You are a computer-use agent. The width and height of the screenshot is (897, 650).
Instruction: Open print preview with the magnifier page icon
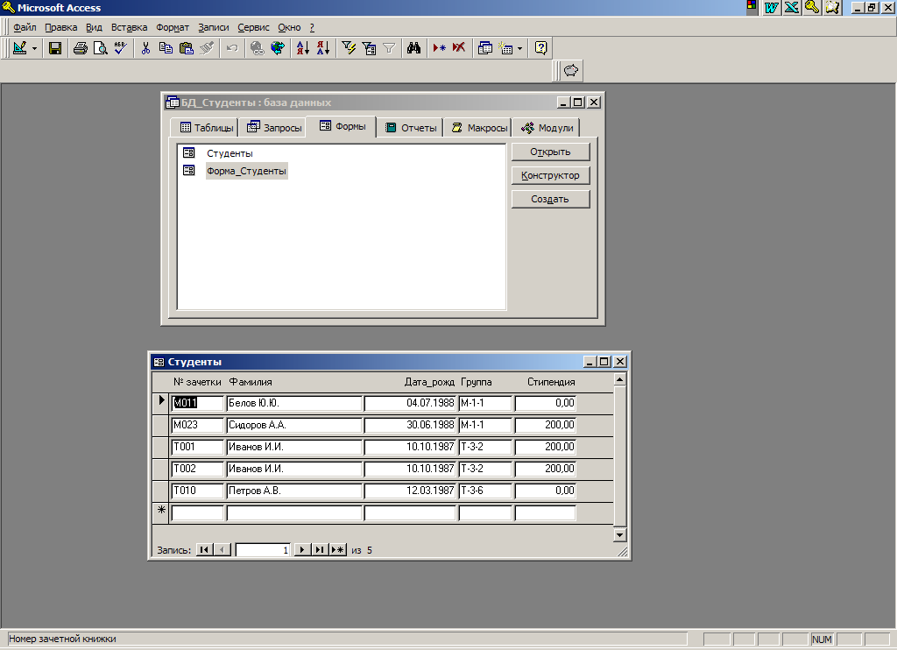coord(100,48)
